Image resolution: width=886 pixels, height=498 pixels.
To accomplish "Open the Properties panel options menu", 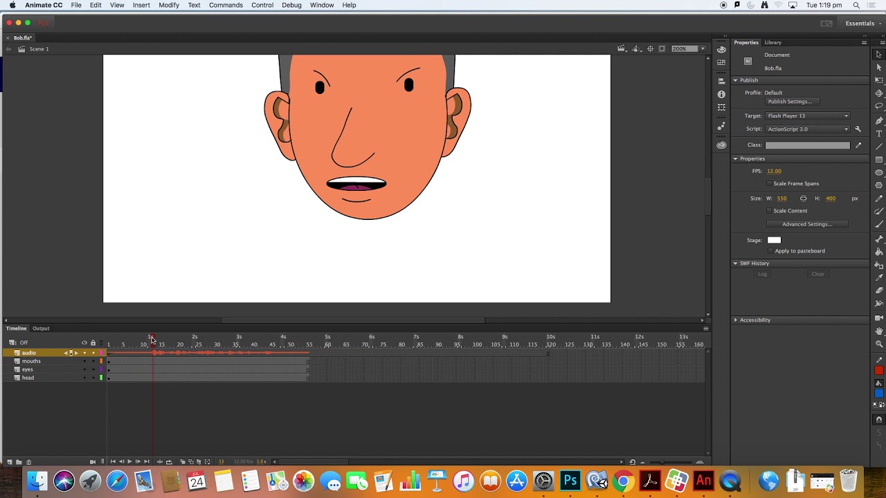I will pos(864,43).
